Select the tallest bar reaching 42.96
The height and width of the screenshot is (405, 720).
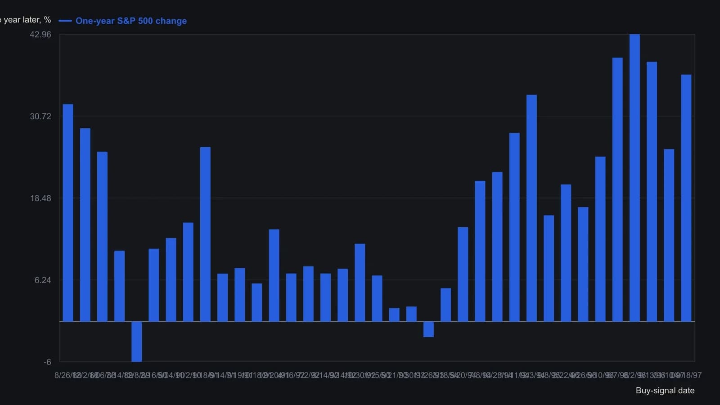[x=634, y=178]
